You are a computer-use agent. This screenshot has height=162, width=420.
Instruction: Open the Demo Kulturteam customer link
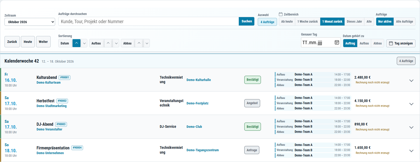[x=49, y=83]
